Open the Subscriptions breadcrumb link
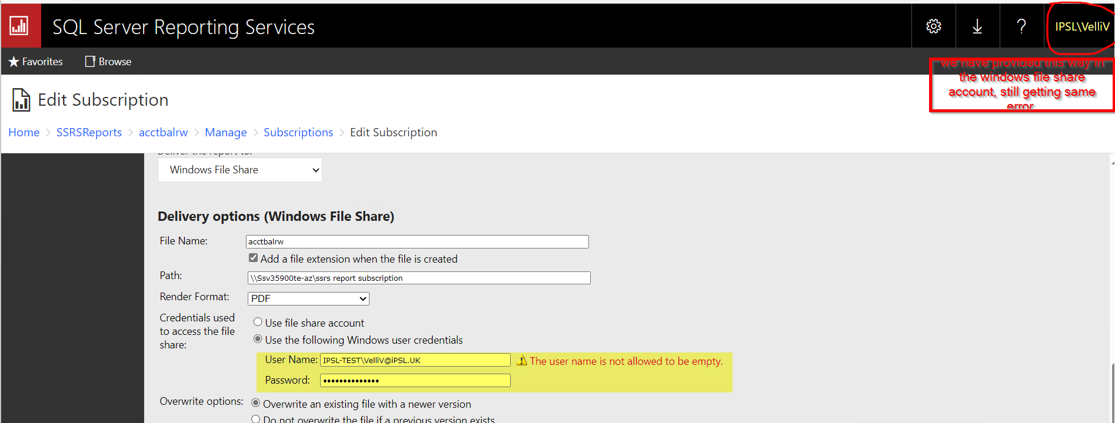 click(x=298, y=133)
